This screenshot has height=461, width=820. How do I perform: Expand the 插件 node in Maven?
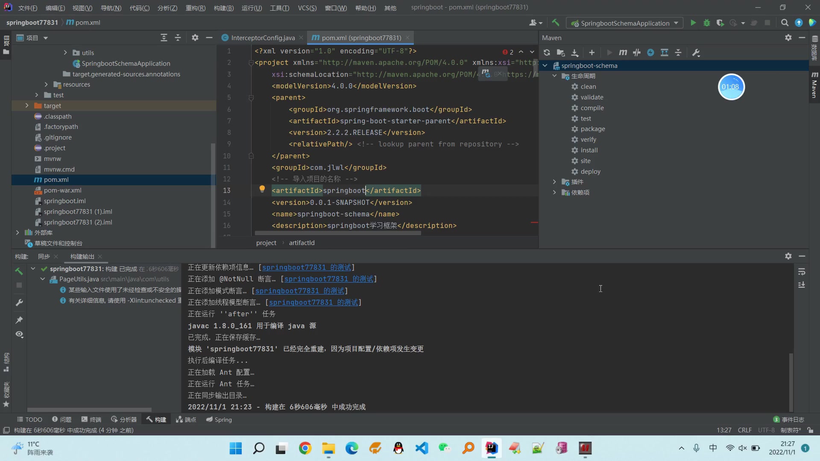(554, 182)
